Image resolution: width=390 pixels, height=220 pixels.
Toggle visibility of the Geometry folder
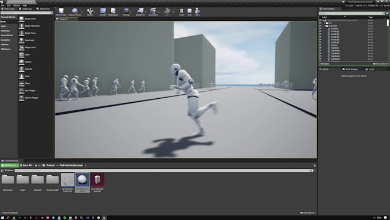(321, 26)
